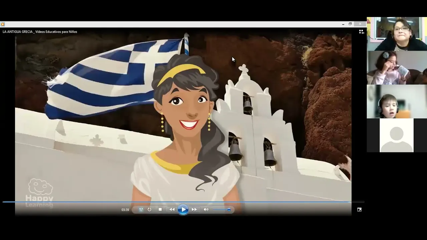Select the teacher's webcam thumbnail

(397, 34)
